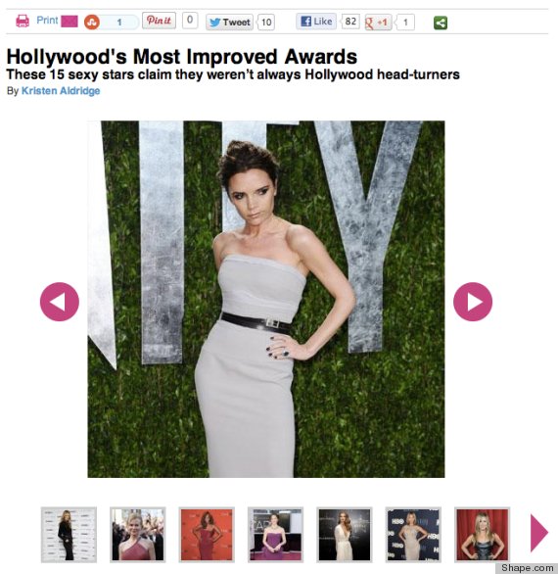558x574 pixels.
Task: Select thumbnail of blonde woman in halter dress
Action: pos(138,535)
